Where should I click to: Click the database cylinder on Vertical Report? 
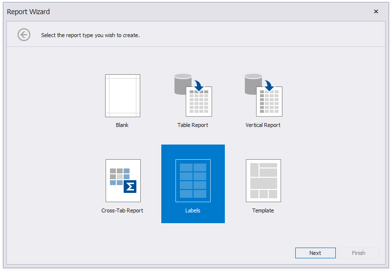[253, 83]
